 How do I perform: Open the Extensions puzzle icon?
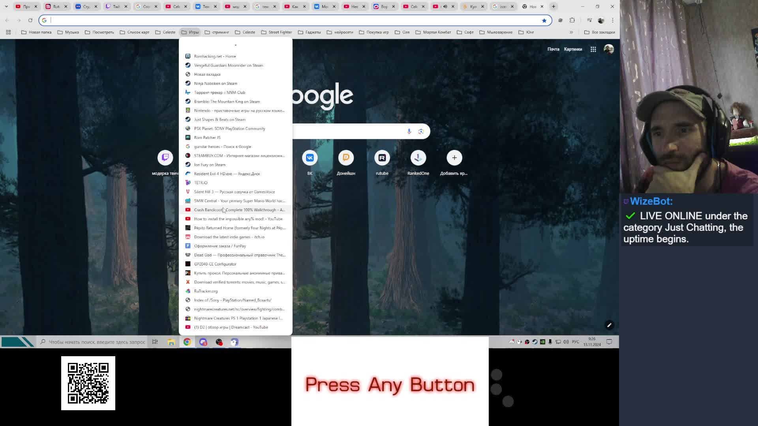point(572,21)
